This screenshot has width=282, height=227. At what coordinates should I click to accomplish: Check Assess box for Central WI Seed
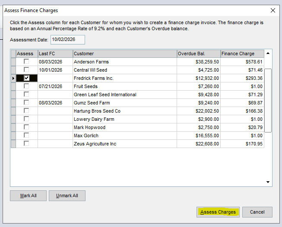26,69
